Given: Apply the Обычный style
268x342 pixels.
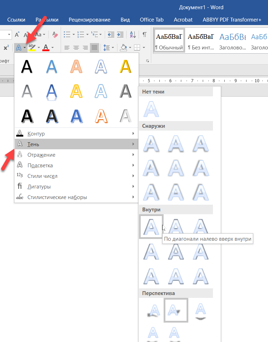Looking at the screenshot, I should 169,41.
